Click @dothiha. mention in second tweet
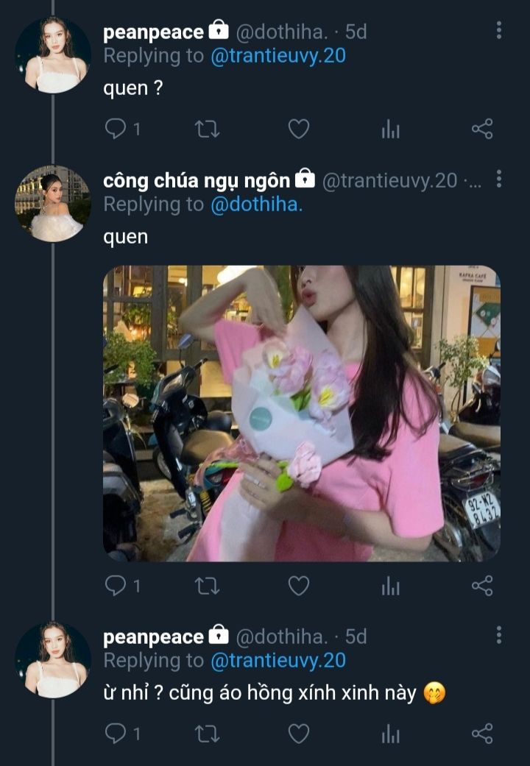530x766 pixels. (x=257, y=205)
